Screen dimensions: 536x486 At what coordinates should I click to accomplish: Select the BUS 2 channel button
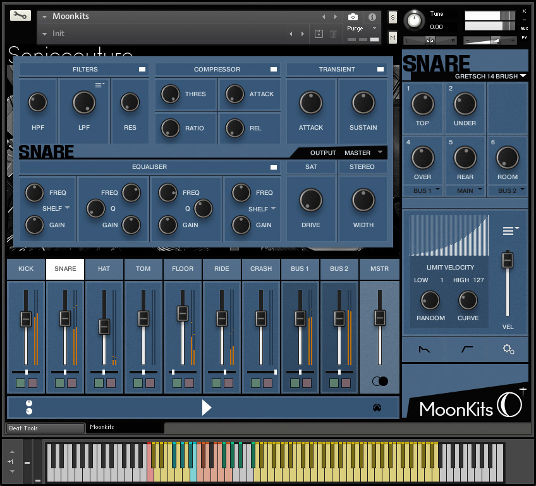339,269
